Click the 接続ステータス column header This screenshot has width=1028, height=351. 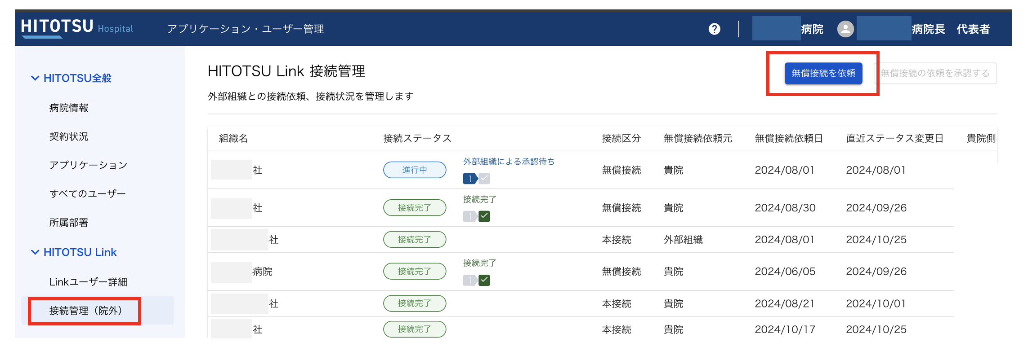tap(417, 138)
